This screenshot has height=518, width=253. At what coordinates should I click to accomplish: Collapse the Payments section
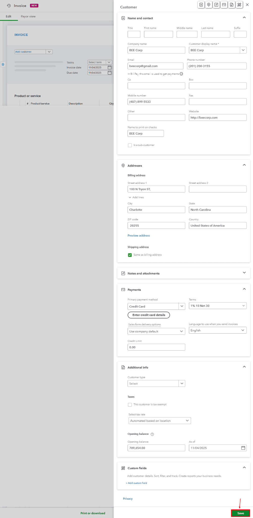[x=244, y=289]
